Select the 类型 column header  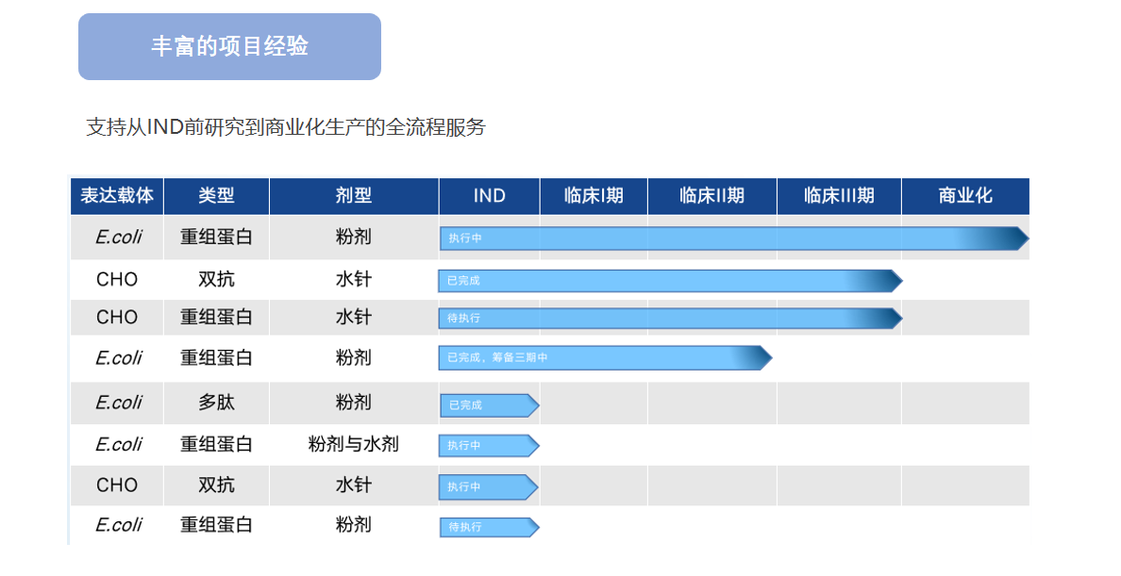[216, 196]
